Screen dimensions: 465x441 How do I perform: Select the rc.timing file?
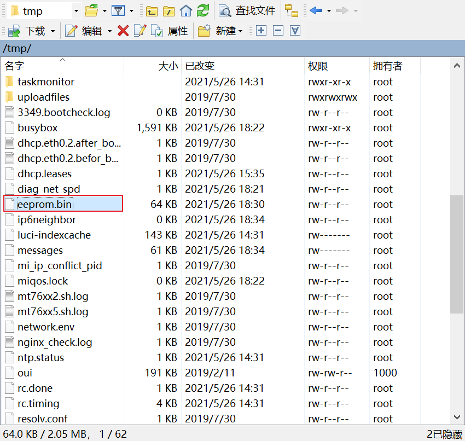[x=38, y=404]
